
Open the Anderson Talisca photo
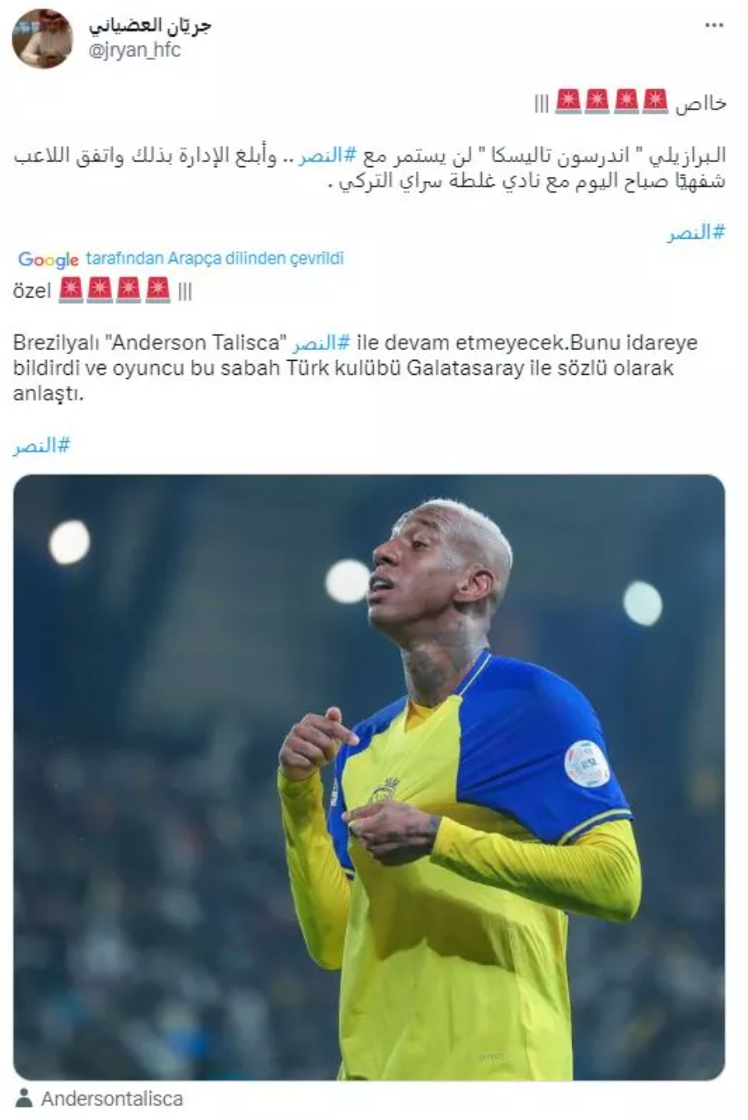click(369, 777)
